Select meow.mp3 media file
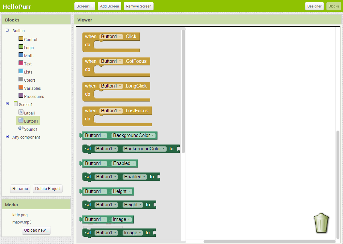The width and height of the screenshot is (343, 244). coord(22,222)
